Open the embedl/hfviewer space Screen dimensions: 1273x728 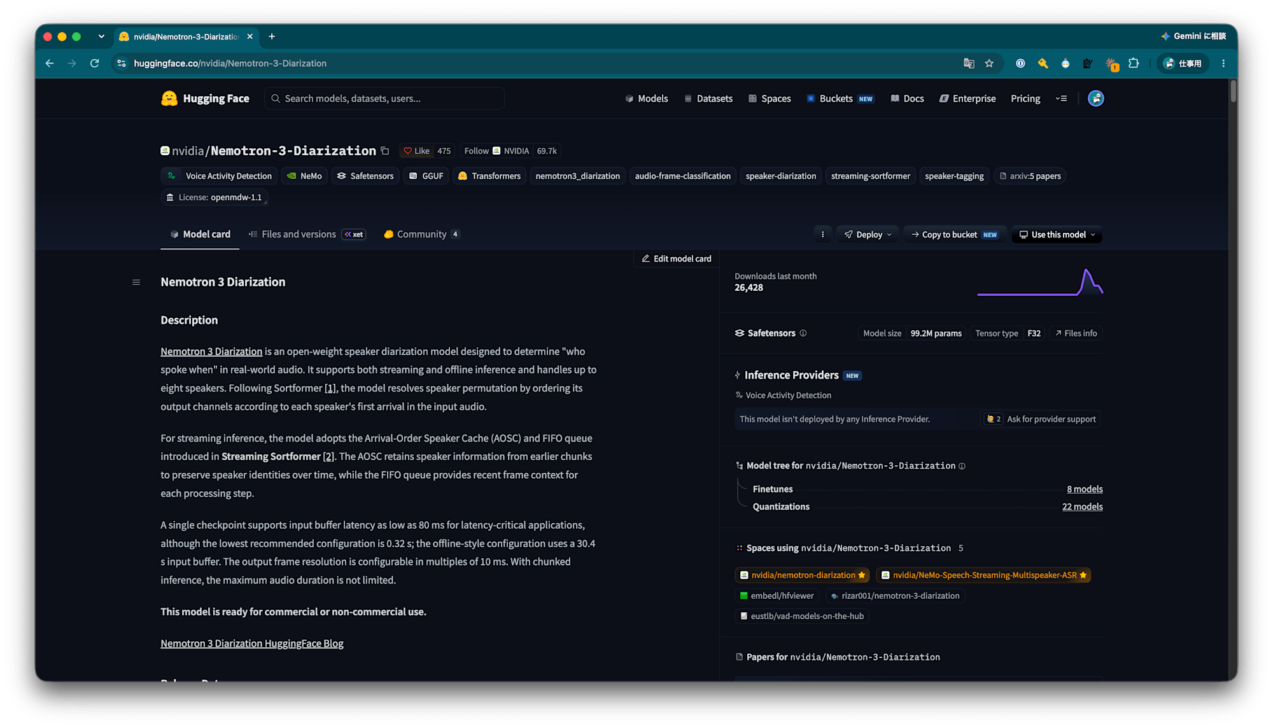click(x=777, y=596)
